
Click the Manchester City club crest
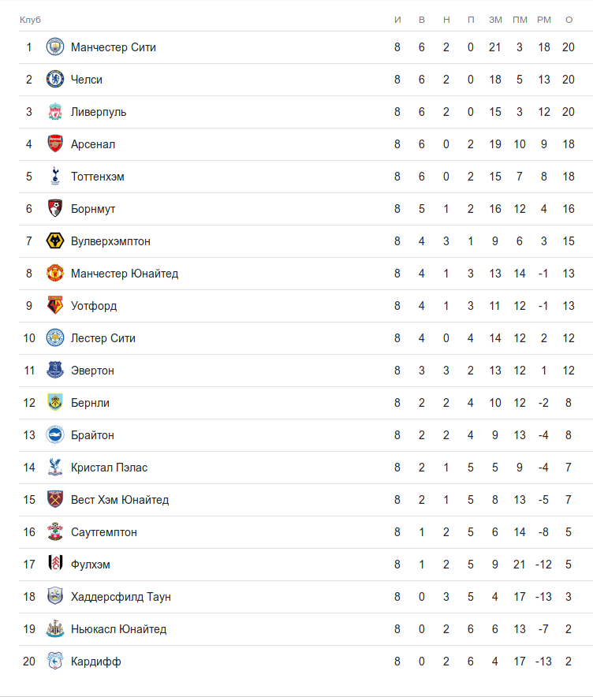54,47
